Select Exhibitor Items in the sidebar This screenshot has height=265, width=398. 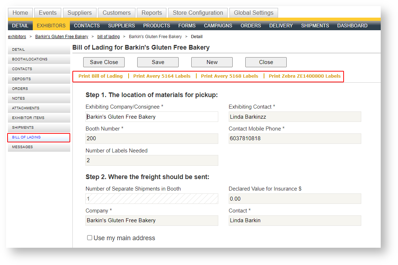click(x=39, y=118)
